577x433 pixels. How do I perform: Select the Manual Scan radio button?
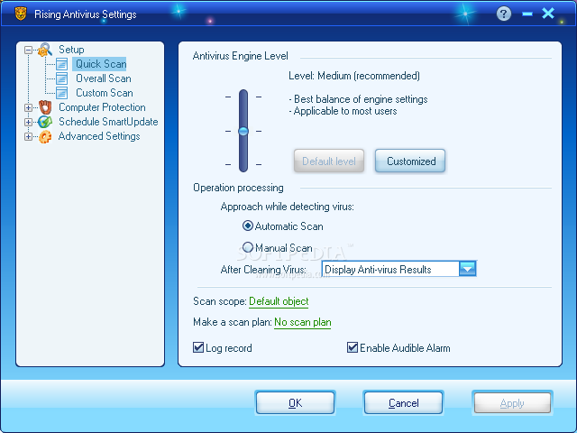click(248, 247)
